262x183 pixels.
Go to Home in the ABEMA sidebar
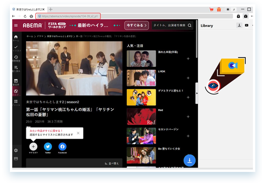tap(16, 38)
